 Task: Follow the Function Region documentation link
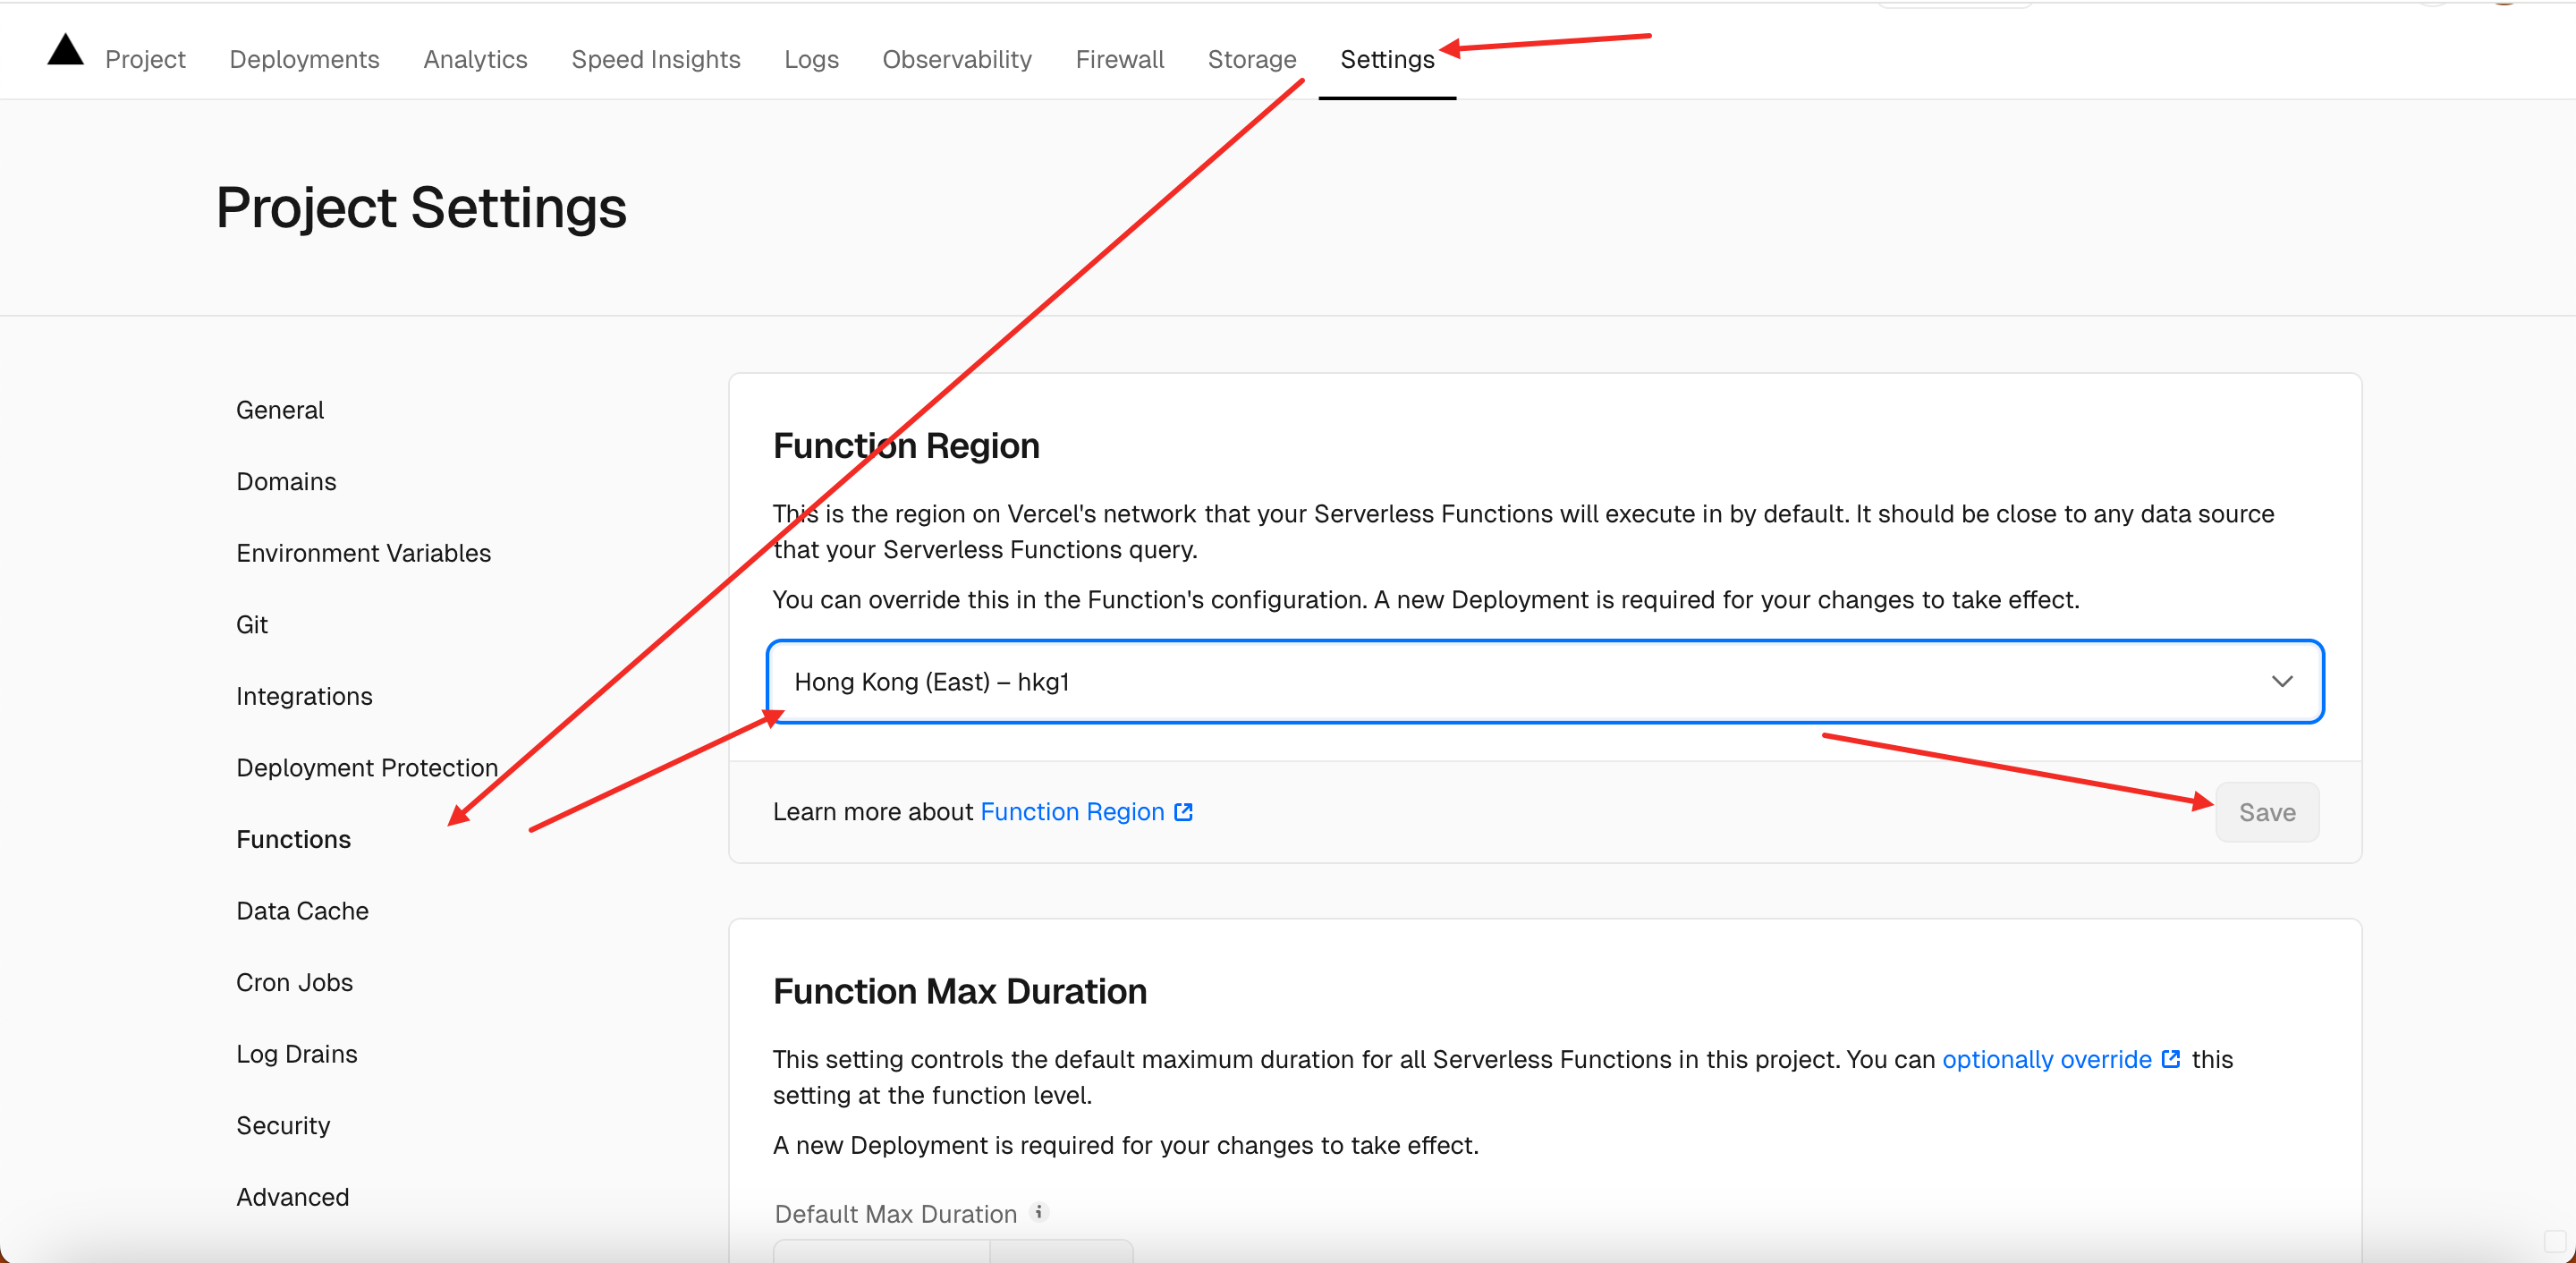tap(1072, 812)
